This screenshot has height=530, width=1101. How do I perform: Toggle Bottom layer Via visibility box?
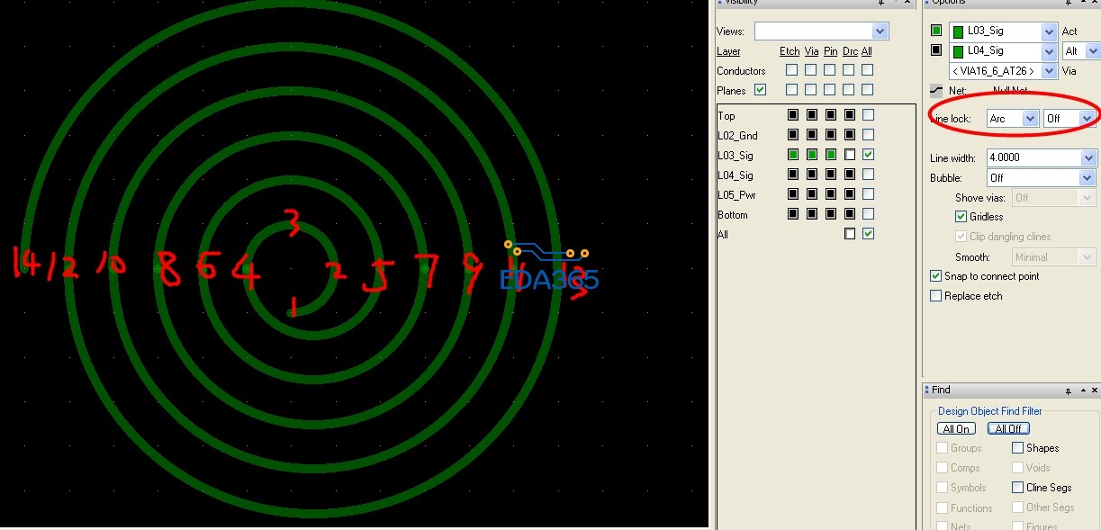point(811,214)
